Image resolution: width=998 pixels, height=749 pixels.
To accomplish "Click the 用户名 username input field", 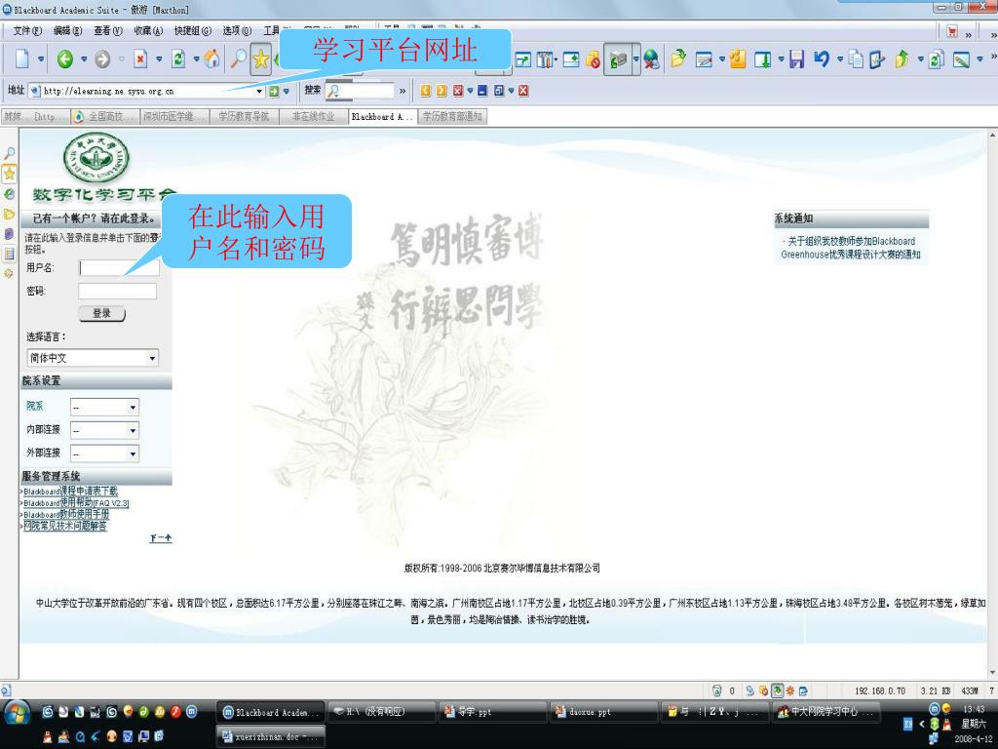I will [x=119, y=267].
